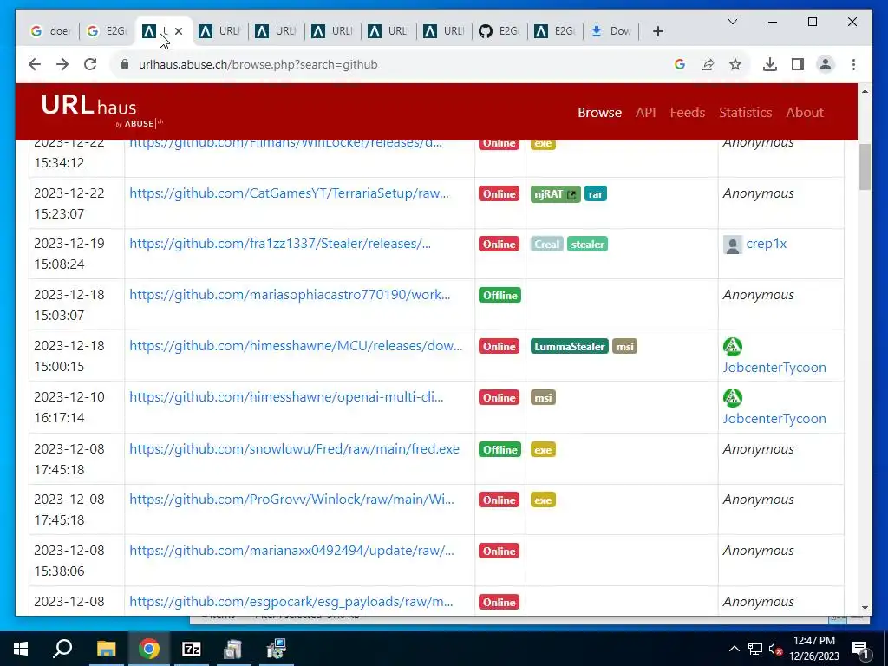This screenshot has height=666, width=888.
Task: Click JobcenterTycoon avatar in MCU row
Action: click(732, 346)
